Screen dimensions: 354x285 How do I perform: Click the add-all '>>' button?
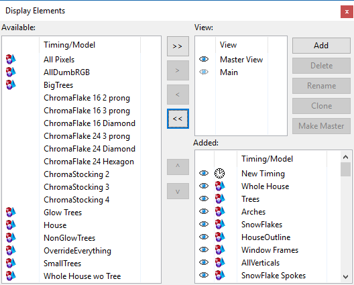pos(178,46)
